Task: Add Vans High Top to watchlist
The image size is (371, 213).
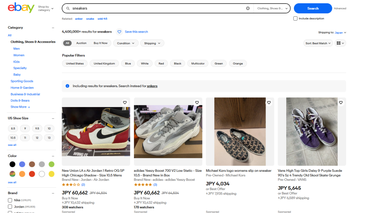Action: pos(341,102)
